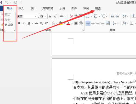Switch to the 审阅 tab
Image resolution: width=136 pixels, height=104 pixels.
pos(86,8)
